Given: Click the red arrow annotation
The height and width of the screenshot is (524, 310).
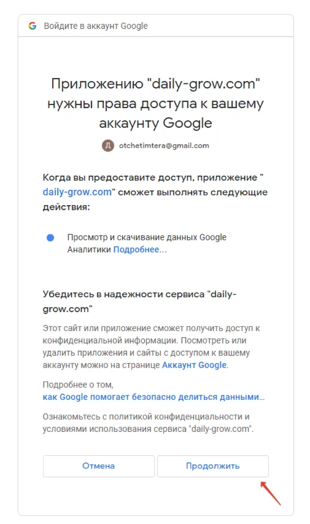Looking at the screenshot, I should pos(271,493).
